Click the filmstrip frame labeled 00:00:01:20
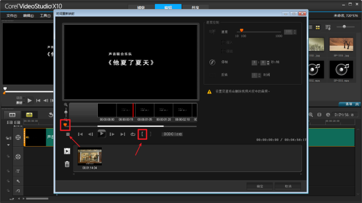 163,111
